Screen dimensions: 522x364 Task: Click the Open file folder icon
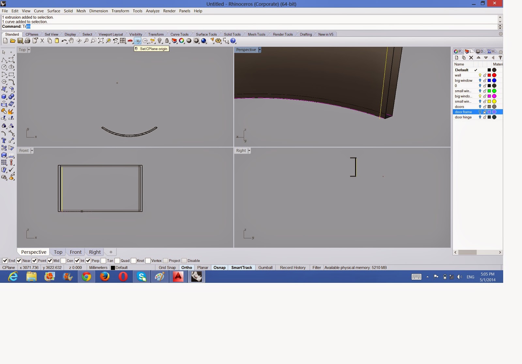coord(13,41)
